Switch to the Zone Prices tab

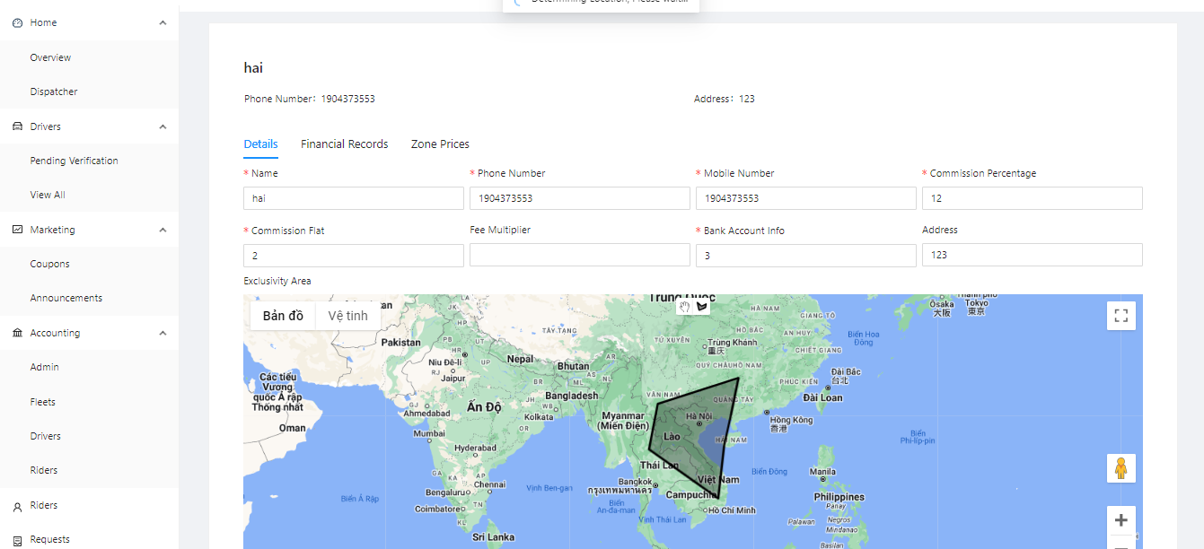(440, 144)
